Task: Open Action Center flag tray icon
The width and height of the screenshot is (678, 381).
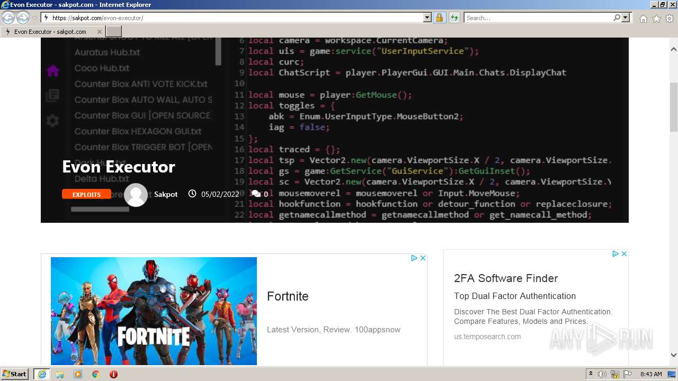Action: pyautogui.click(x=628, y=374)
